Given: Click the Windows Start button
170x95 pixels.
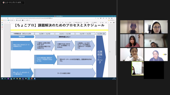Looking at the screenshot, I should click(2, 79).
